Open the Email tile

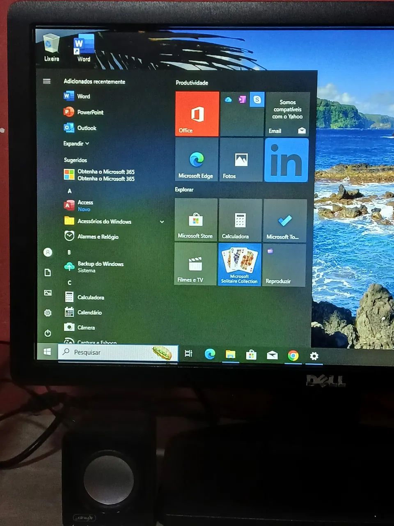coord(287,114)
